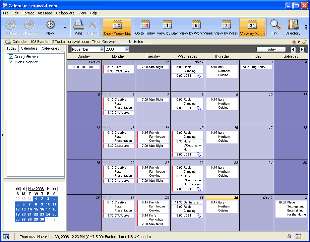310x242 pixels.
Task: Switch to the Categories tab
Action: [x=50, y=48]
